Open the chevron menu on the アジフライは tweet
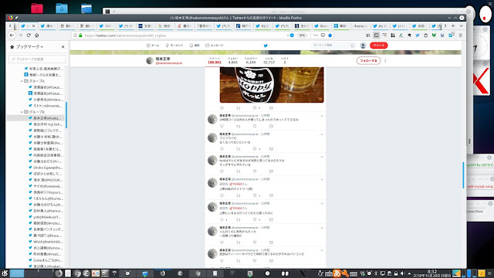The height and width of the screenshot is (278, 494). pyautogui.click(x=322, y=134)
